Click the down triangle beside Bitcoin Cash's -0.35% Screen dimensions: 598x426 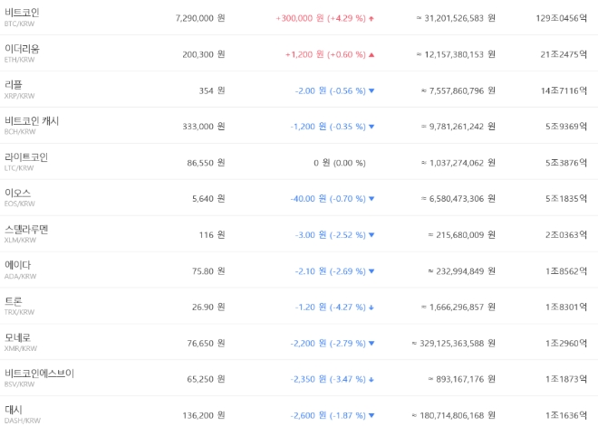tap(371, 127)
